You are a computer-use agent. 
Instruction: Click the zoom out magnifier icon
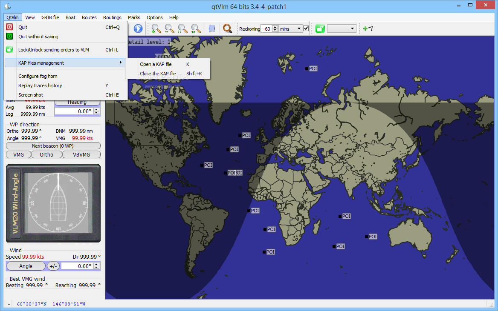coord(169,29)
